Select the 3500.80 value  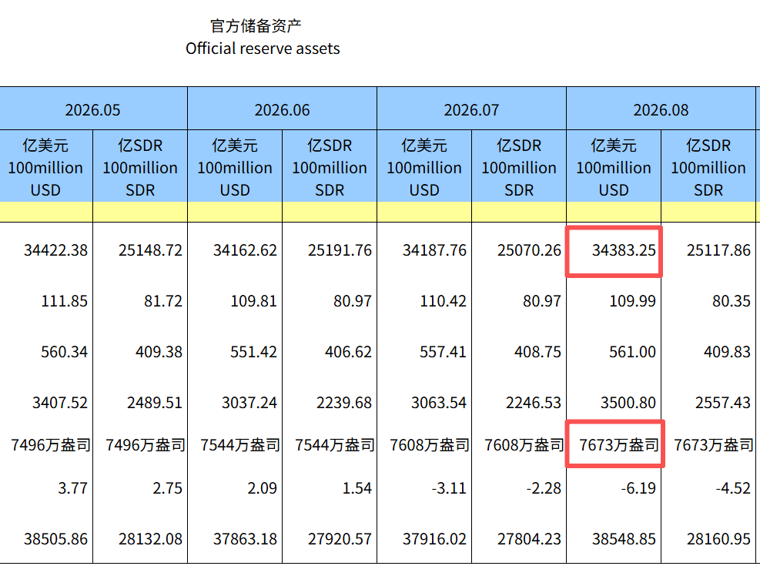[628, 403]
